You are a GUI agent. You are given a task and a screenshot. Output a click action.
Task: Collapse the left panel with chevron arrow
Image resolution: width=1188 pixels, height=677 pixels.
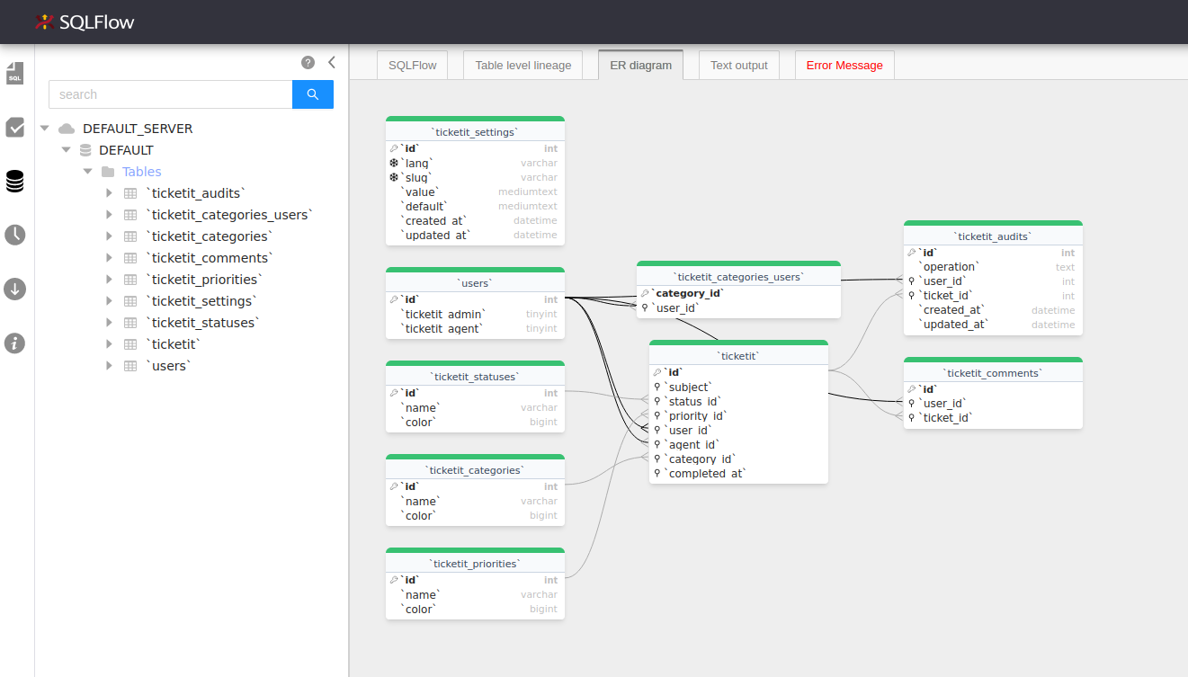click(331, 62)
